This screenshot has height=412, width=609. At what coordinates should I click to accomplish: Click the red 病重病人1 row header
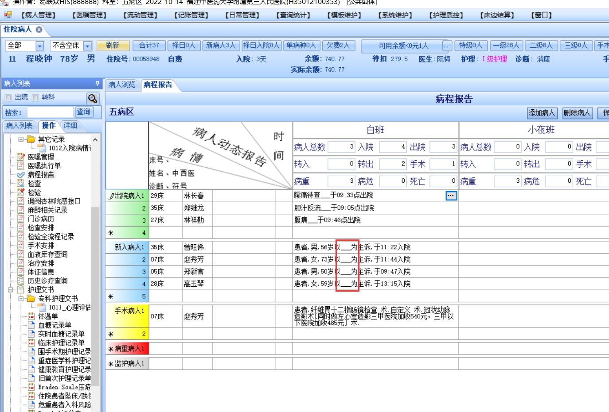127,349
